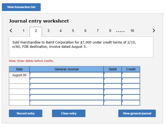Image resolution: width=166 pixels, height=130 pixels.
Task: Click the ellipsis dots between tabs 8 and 16
Action: pos(120,31)
